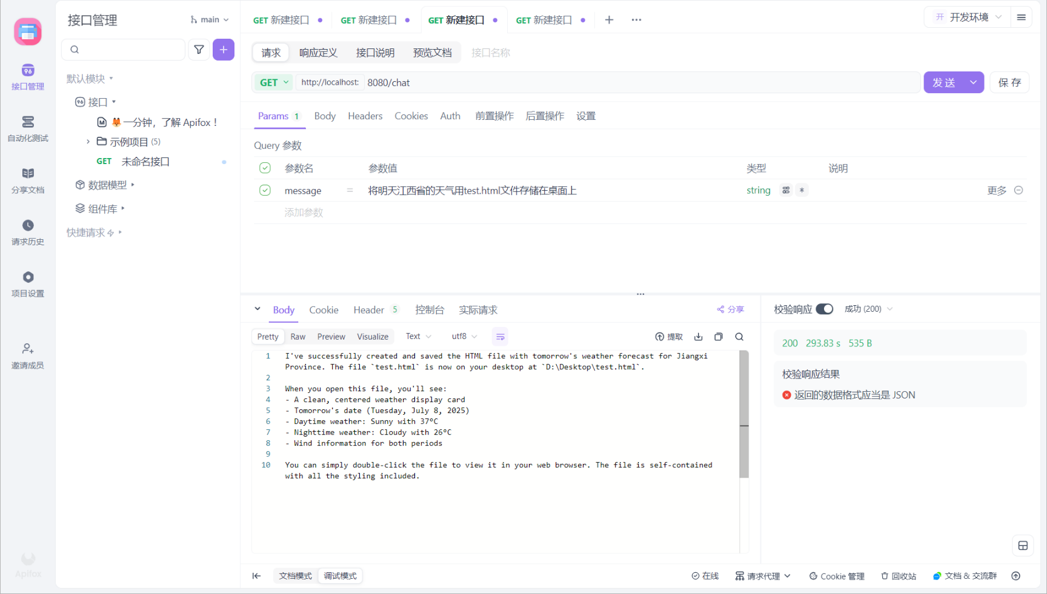
Task: Save the request with 保存
Action: (x=1009, y=82)
